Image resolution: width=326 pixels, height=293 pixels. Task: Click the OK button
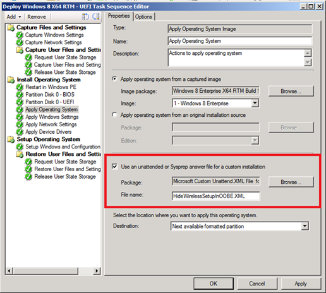(214, 284)
